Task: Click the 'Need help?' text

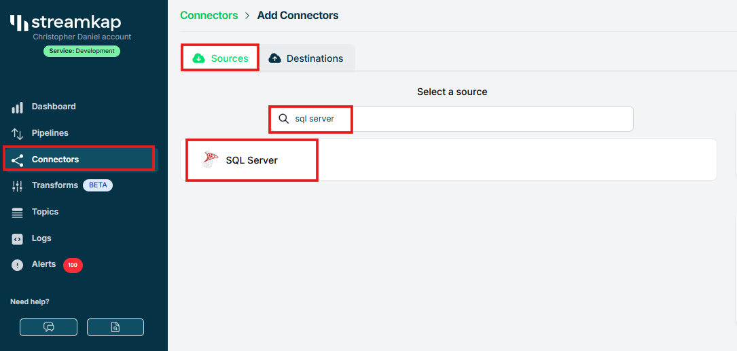Action: click(30, 301)
